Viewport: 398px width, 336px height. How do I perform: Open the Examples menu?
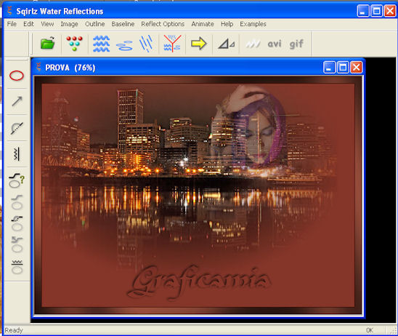click(x=253, y=24)
